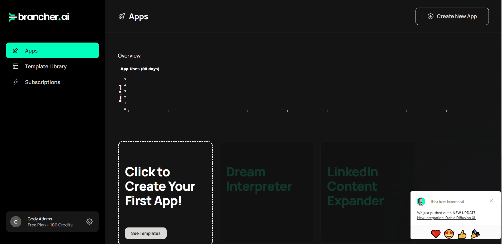Viewport: 502px width, 244px height.
Task: Click 'Elisha from brancher.ai' sender text
Action: 447,202
